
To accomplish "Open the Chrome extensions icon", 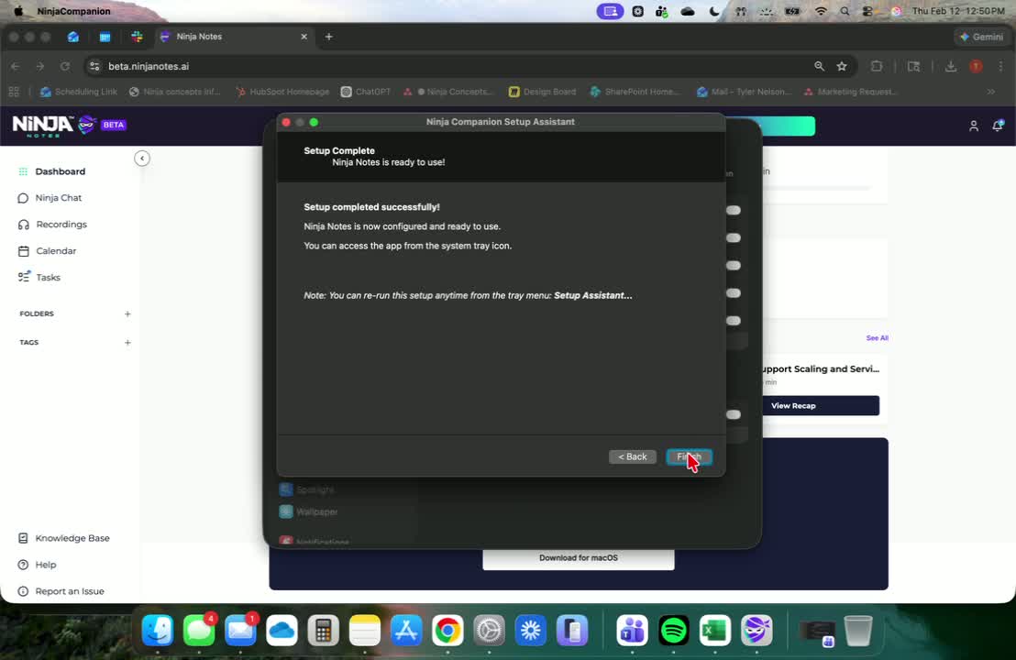I will point(877,66).
